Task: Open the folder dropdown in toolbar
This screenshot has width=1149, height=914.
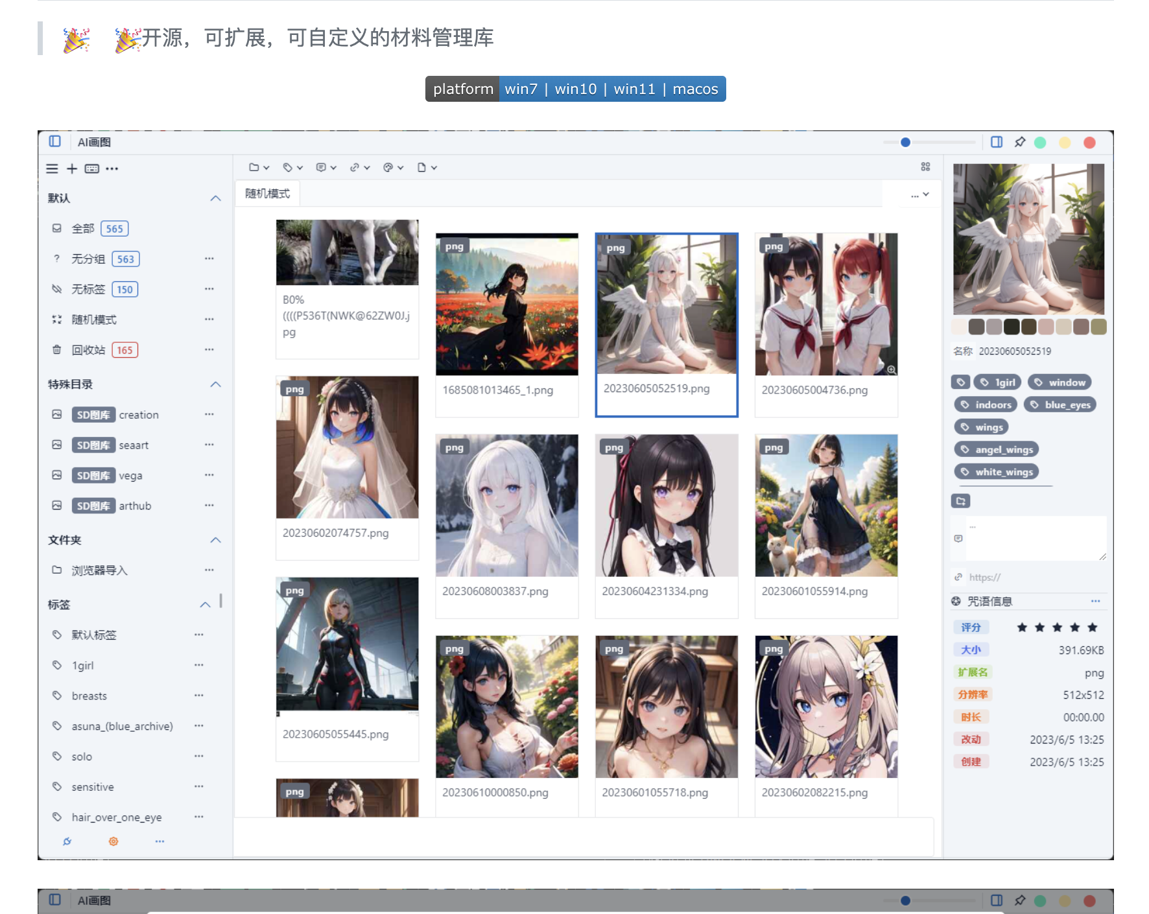Action: (259, 168)
